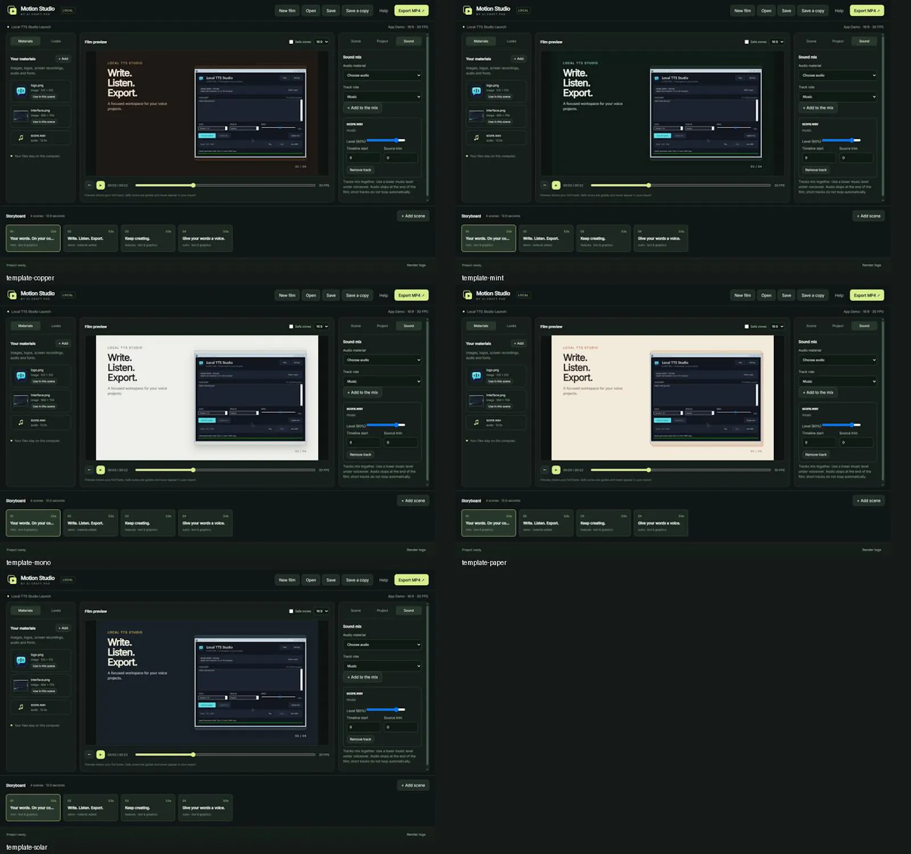Viewport: 911px width, 854px height.
Task: Click Remove track in template-mint
Action: pos(816,170)
